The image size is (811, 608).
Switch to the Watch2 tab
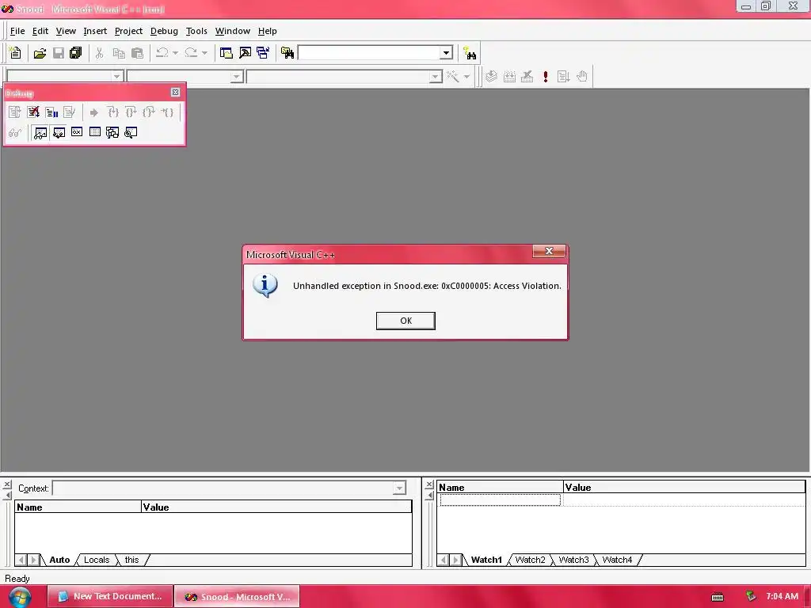[530, 560]
